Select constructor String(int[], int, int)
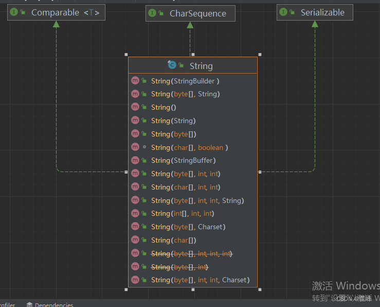The width and height of the screenshot is (380, 307). tap(193, 214)
